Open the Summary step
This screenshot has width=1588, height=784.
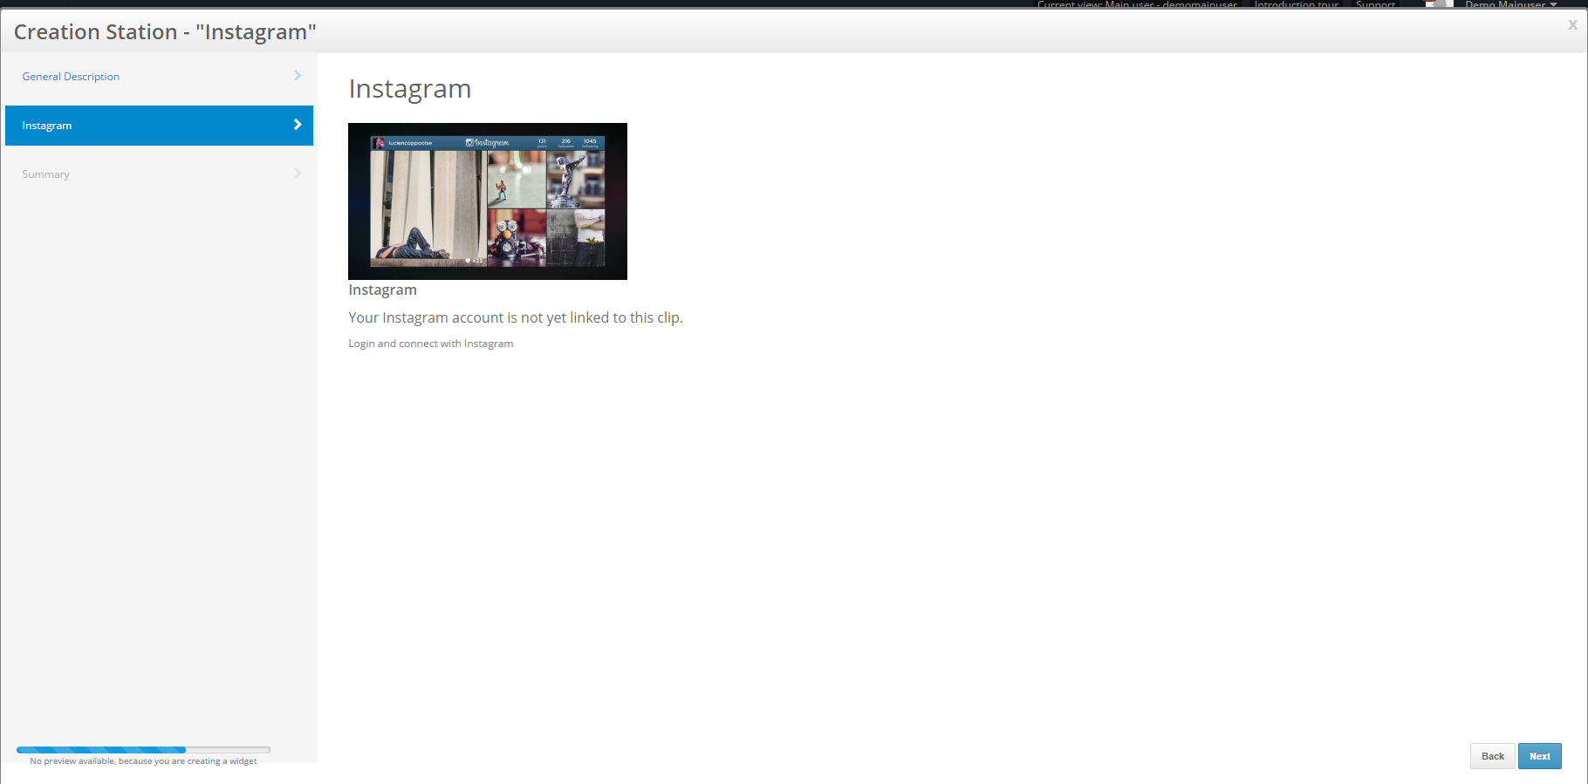point(159,174)
